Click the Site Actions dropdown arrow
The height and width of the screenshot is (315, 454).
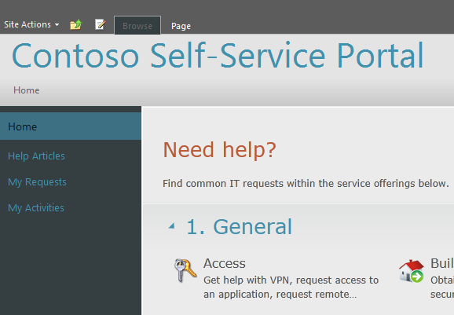[x=57, y=25]
